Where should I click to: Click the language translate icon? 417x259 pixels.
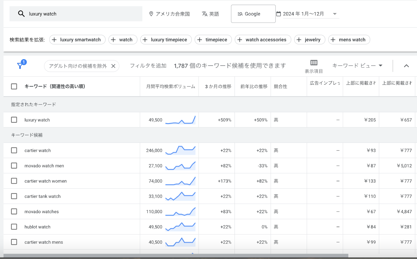(205, 14)
